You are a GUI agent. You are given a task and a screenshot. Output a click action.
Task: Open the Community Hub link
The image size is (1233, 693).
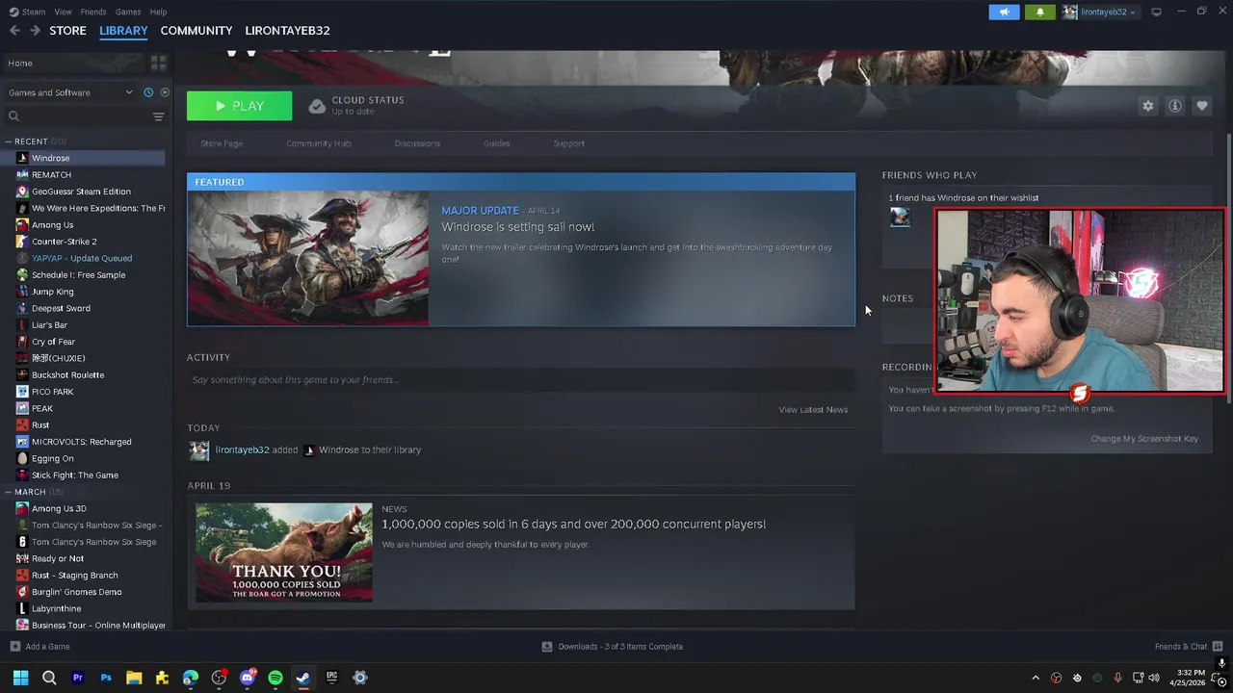point(319,143)
